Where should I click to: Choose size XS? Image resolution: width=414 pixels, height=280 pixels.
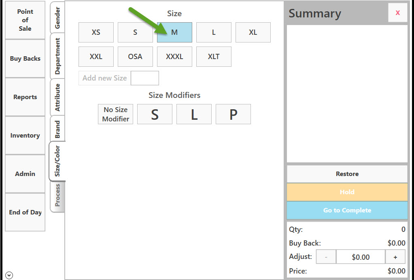pyautogui.click(x=96, y=32)
